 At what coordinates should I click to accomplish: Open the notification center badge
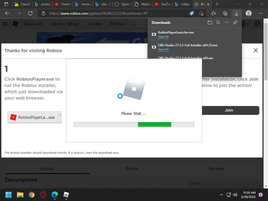click(x=261, y=195)
